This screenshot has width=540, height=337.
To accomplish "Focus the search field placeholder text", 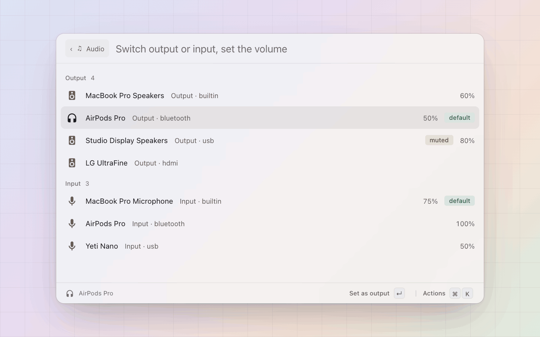I will 201,49.
